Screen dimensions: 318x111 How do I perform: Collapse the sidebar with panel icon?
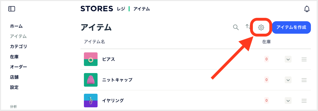tap(12, 9)
